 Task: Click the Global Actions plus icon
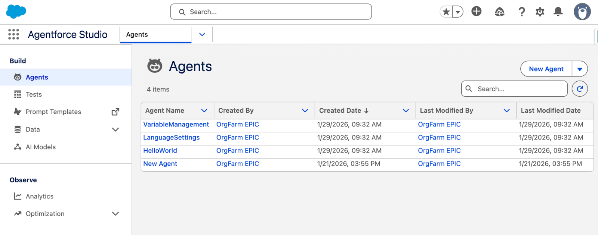pyautogui.click(x=476, y=12)
